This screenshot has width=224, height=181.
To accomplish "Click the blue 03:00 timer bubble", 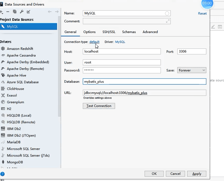I will pyautogui.click(x=207, y=3).
